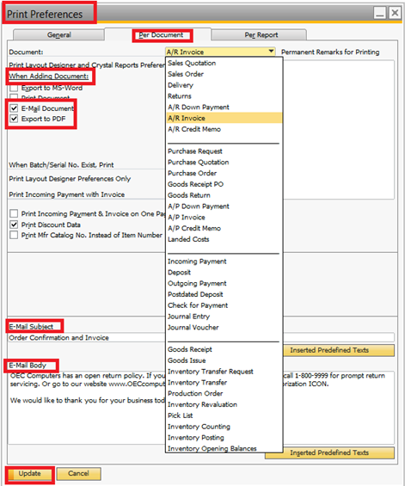The image size is (405, 486).
Task: Minimize the Print Preferences window
Action: click(379, 13)
